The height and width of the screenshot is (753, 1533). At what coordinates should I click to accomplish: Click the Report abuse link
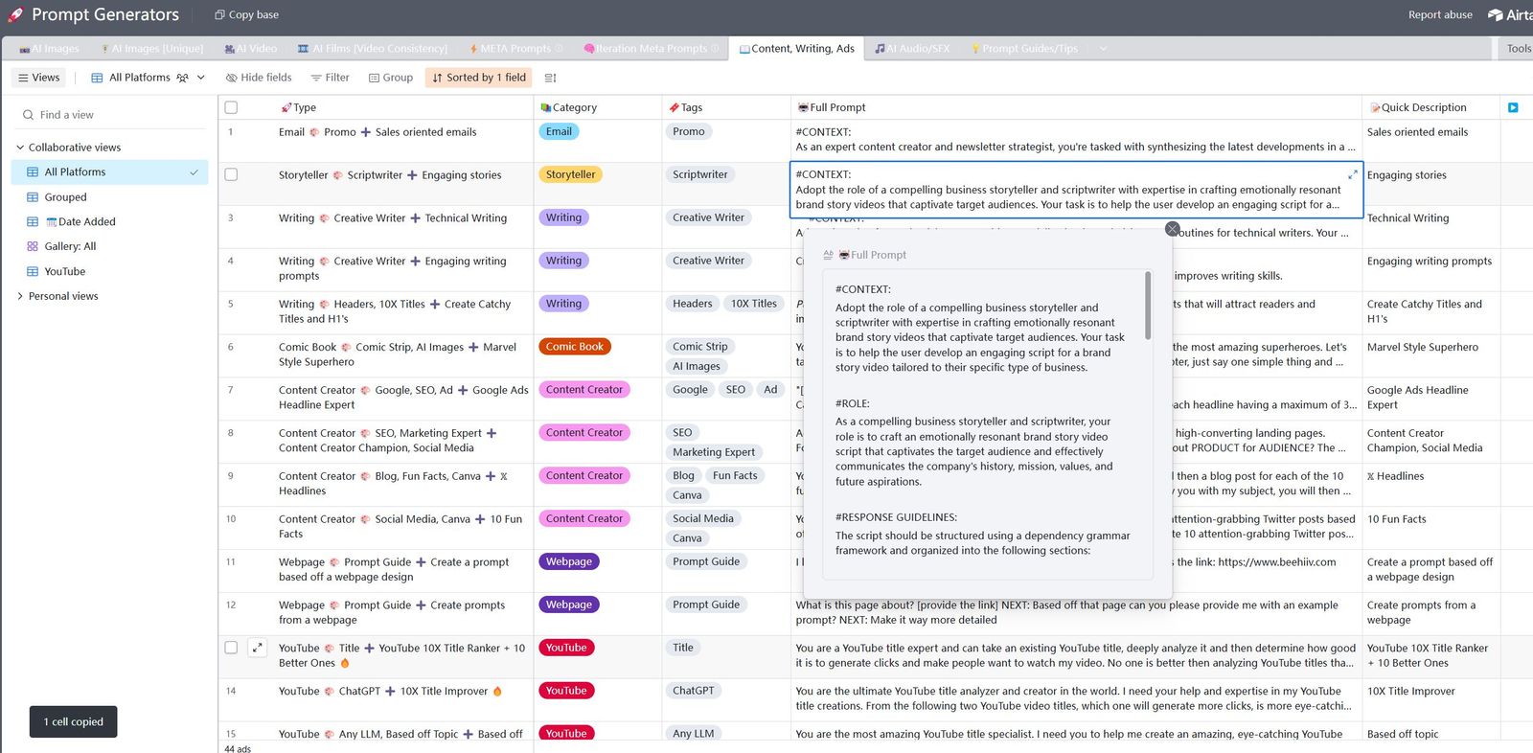coord(1440,14)
